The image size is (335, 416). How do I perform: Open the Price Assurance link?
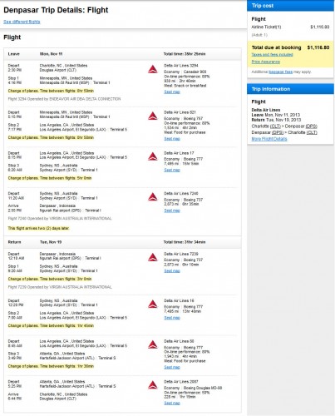pyautogui.click(x=265, y=62)
